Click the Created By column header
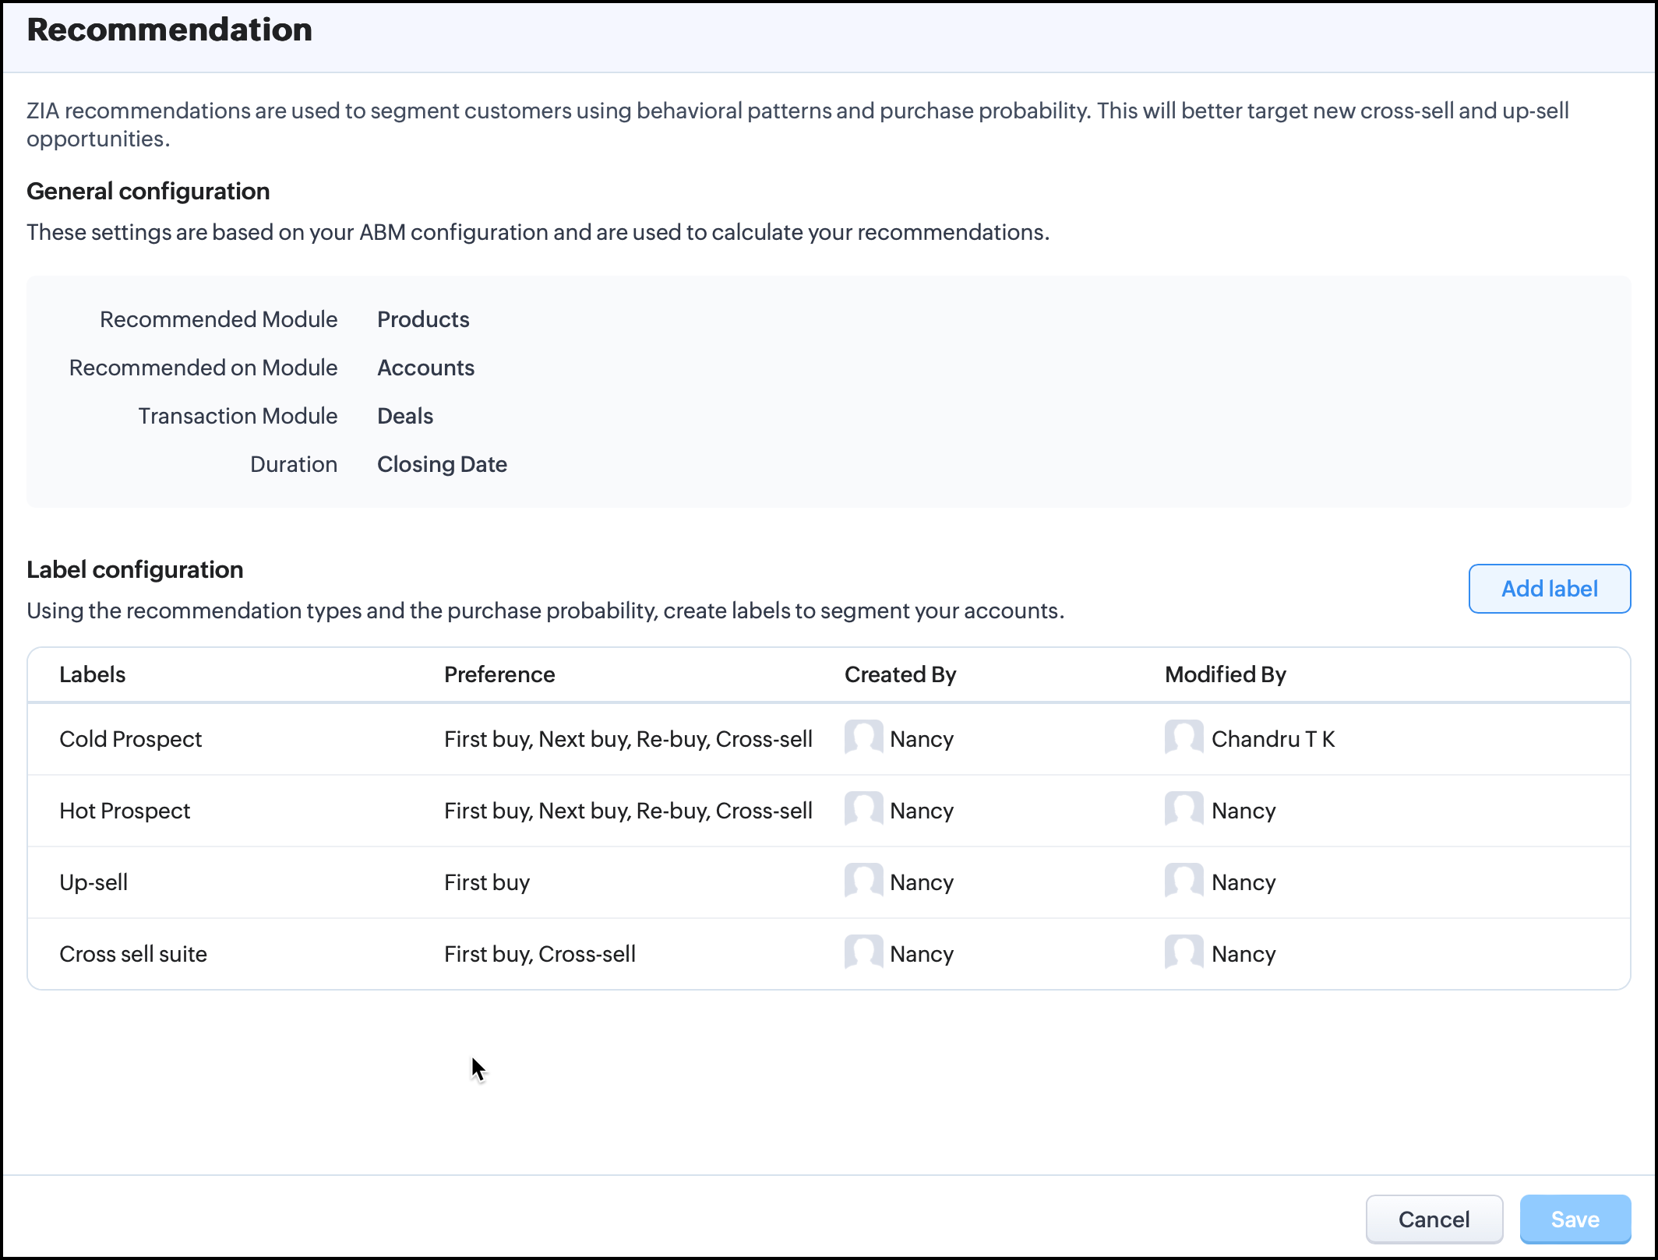This screenshot has width=1658, height=1260. pos(900,674)
